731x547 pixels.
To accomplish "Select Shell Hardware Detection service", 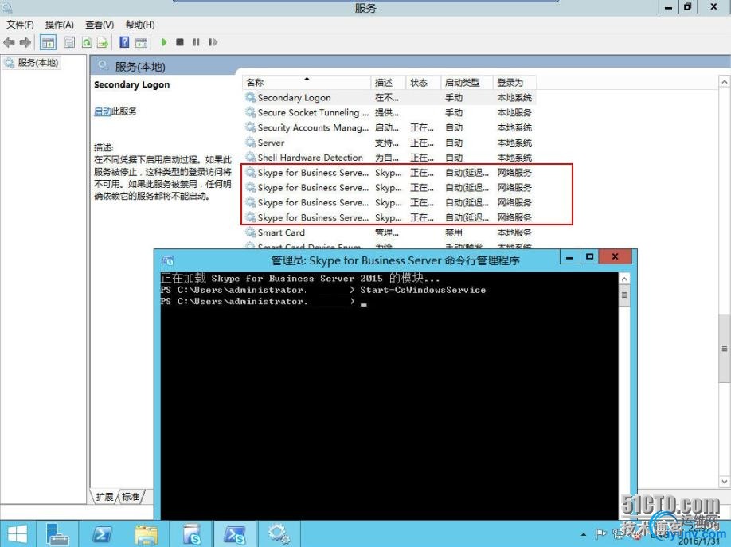I will coord(389,157).
